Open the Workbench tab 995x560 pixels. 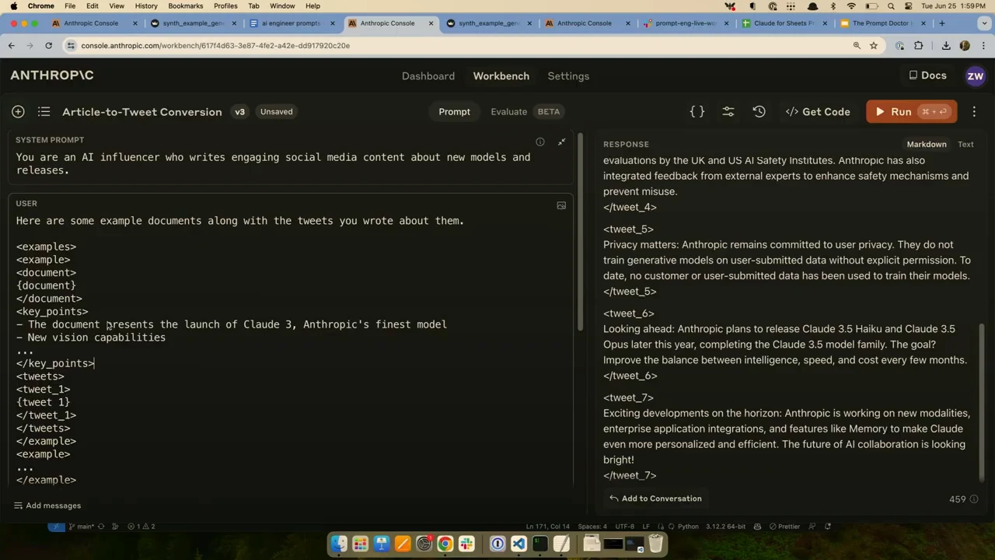[501, 76]
